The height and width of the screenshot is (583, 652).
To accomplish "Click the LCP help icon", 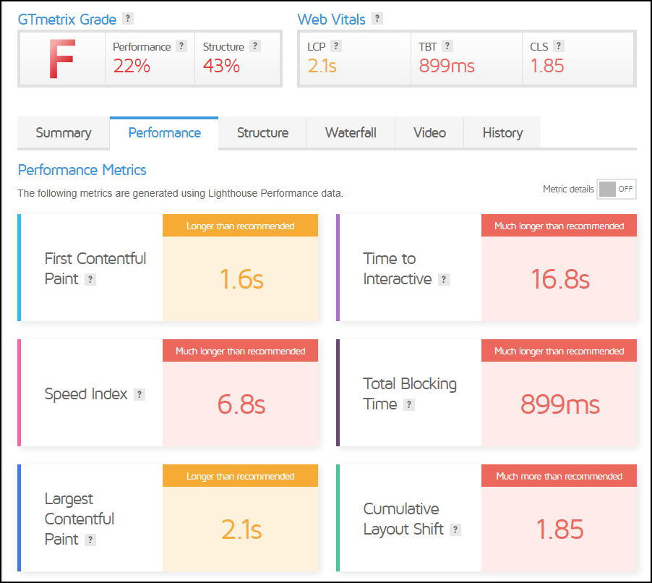I will point(336,46).
